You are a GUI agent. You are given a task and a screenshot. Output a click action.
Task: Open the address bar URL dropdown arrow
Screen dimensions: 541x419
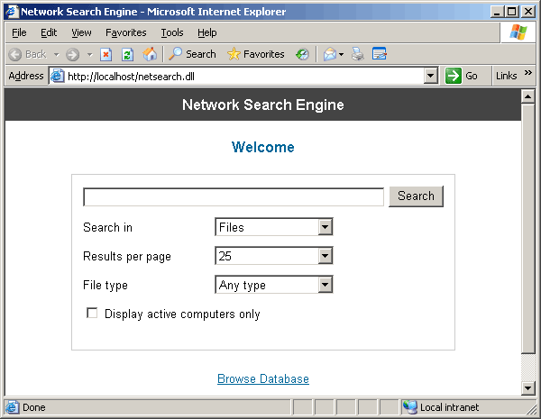tap(431, 77)
